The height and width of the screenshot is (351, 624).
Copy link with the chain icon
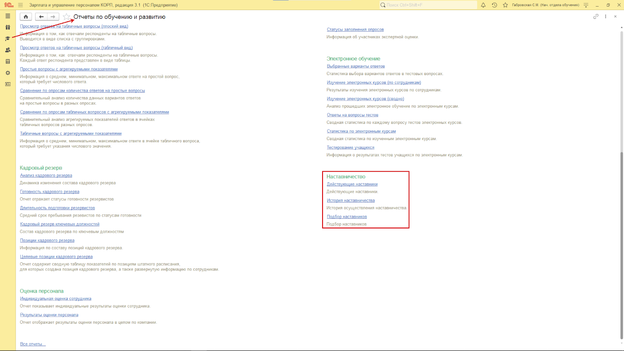point(596,17)
